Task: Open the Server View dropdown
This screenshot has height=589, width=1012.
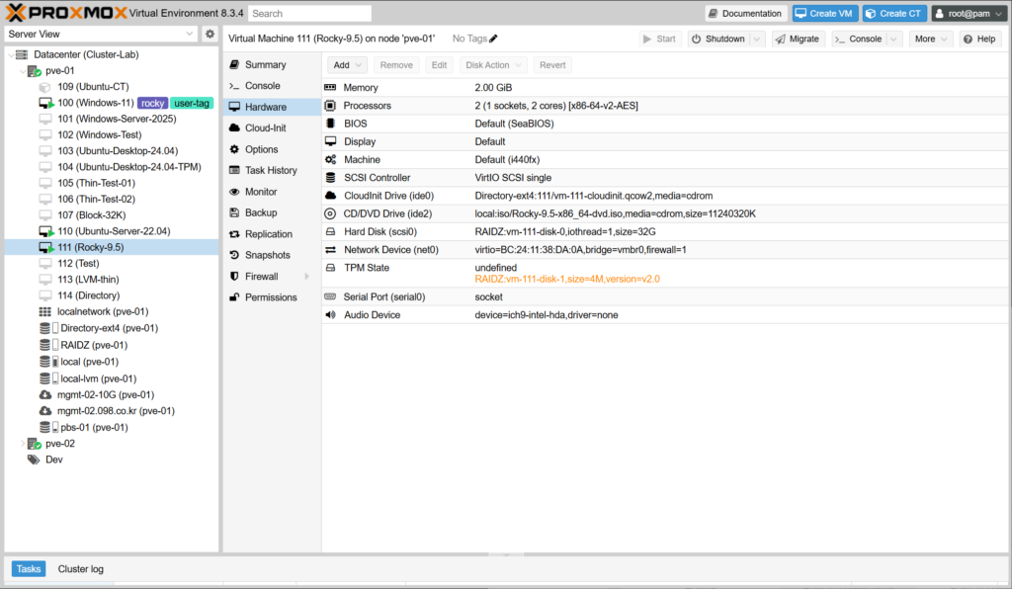Action: (101, 34)
